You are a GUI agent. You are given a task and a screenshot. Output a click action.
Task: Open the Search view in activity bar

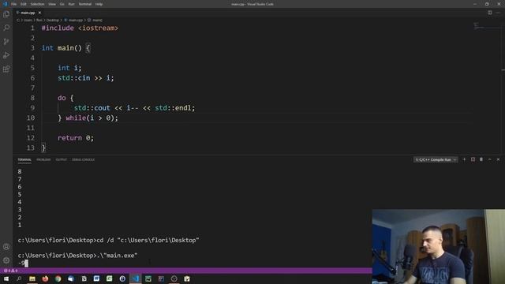(6, 28)
